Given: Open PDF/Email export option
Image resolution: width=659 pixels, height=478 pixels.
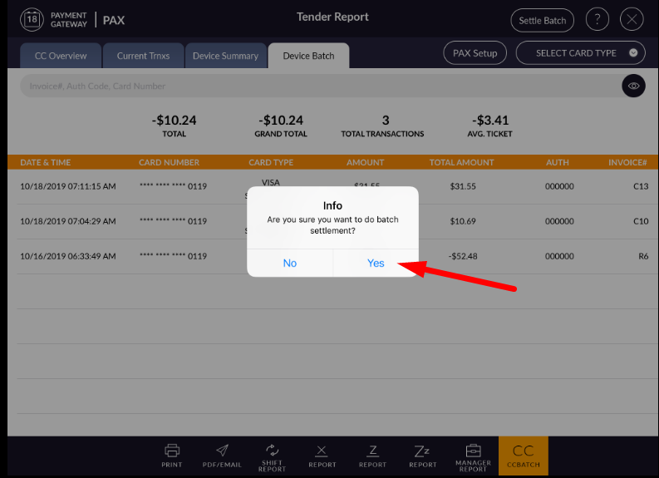Looking at the screenshot, I should (223, 455).
